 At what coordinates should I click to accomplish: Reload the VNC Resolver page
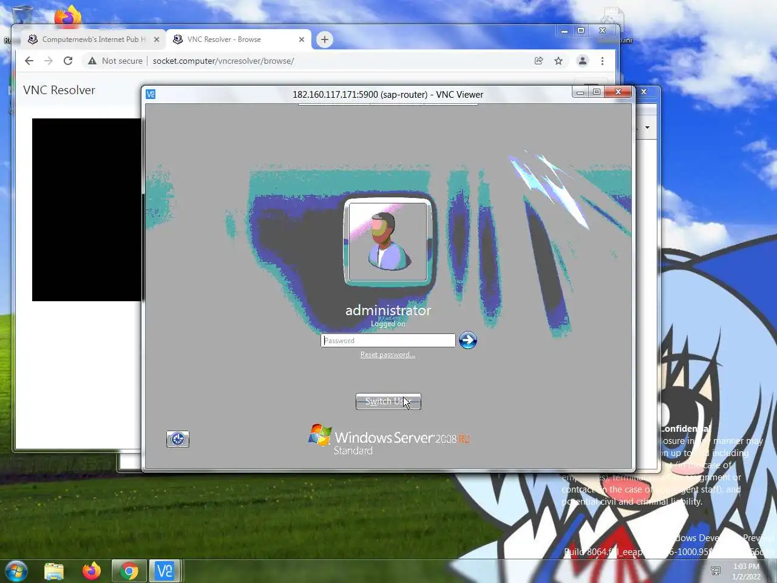click(68, 61)
